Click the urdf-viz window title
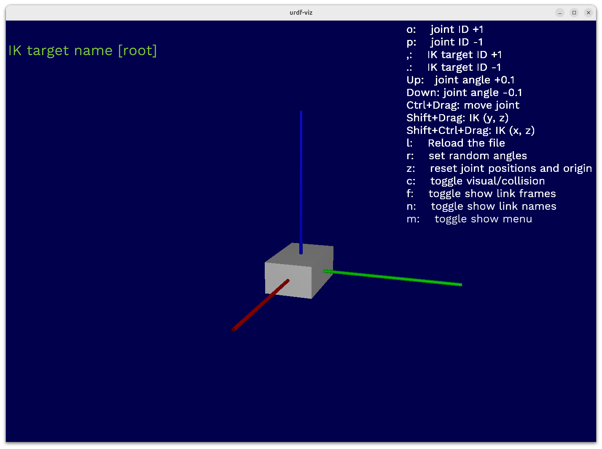602x449 pixels. 301,13
